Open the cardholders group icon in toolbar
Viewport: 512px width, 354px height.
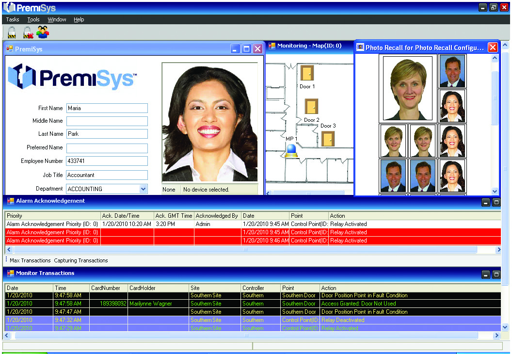[43, 32]
